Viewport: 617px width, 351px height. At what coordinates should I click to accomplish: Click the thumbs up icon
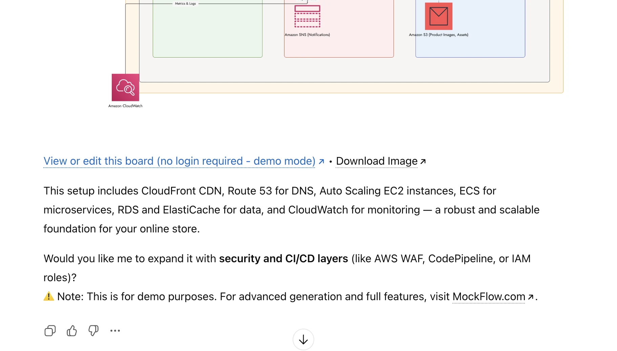click(72, 331)
